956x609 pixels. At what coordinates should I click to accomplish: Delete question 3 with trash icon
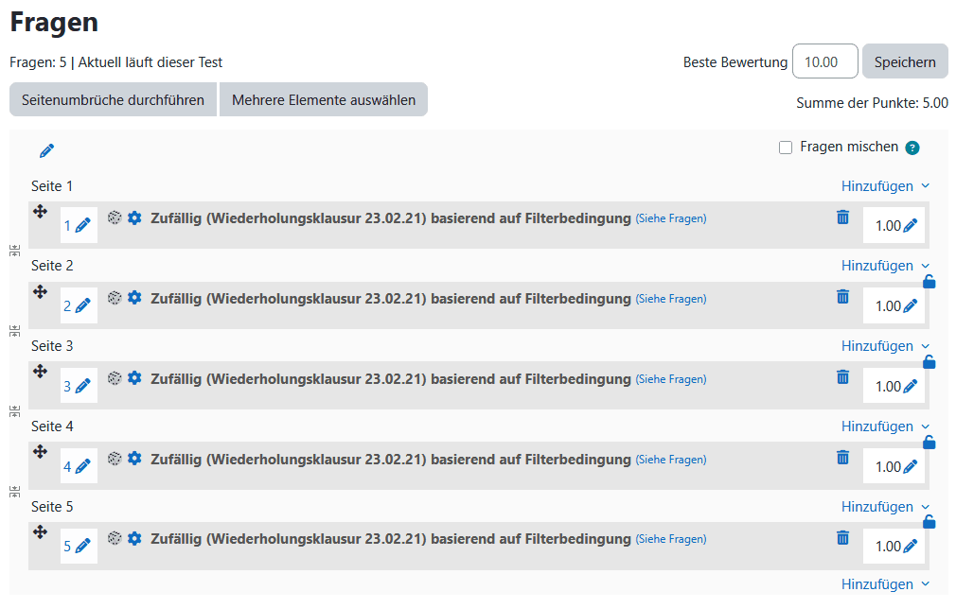click(x=842, y=377)
